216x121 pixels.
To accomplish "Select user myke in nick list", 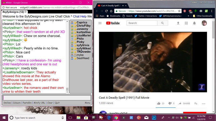I will click(x=80, y=55).
